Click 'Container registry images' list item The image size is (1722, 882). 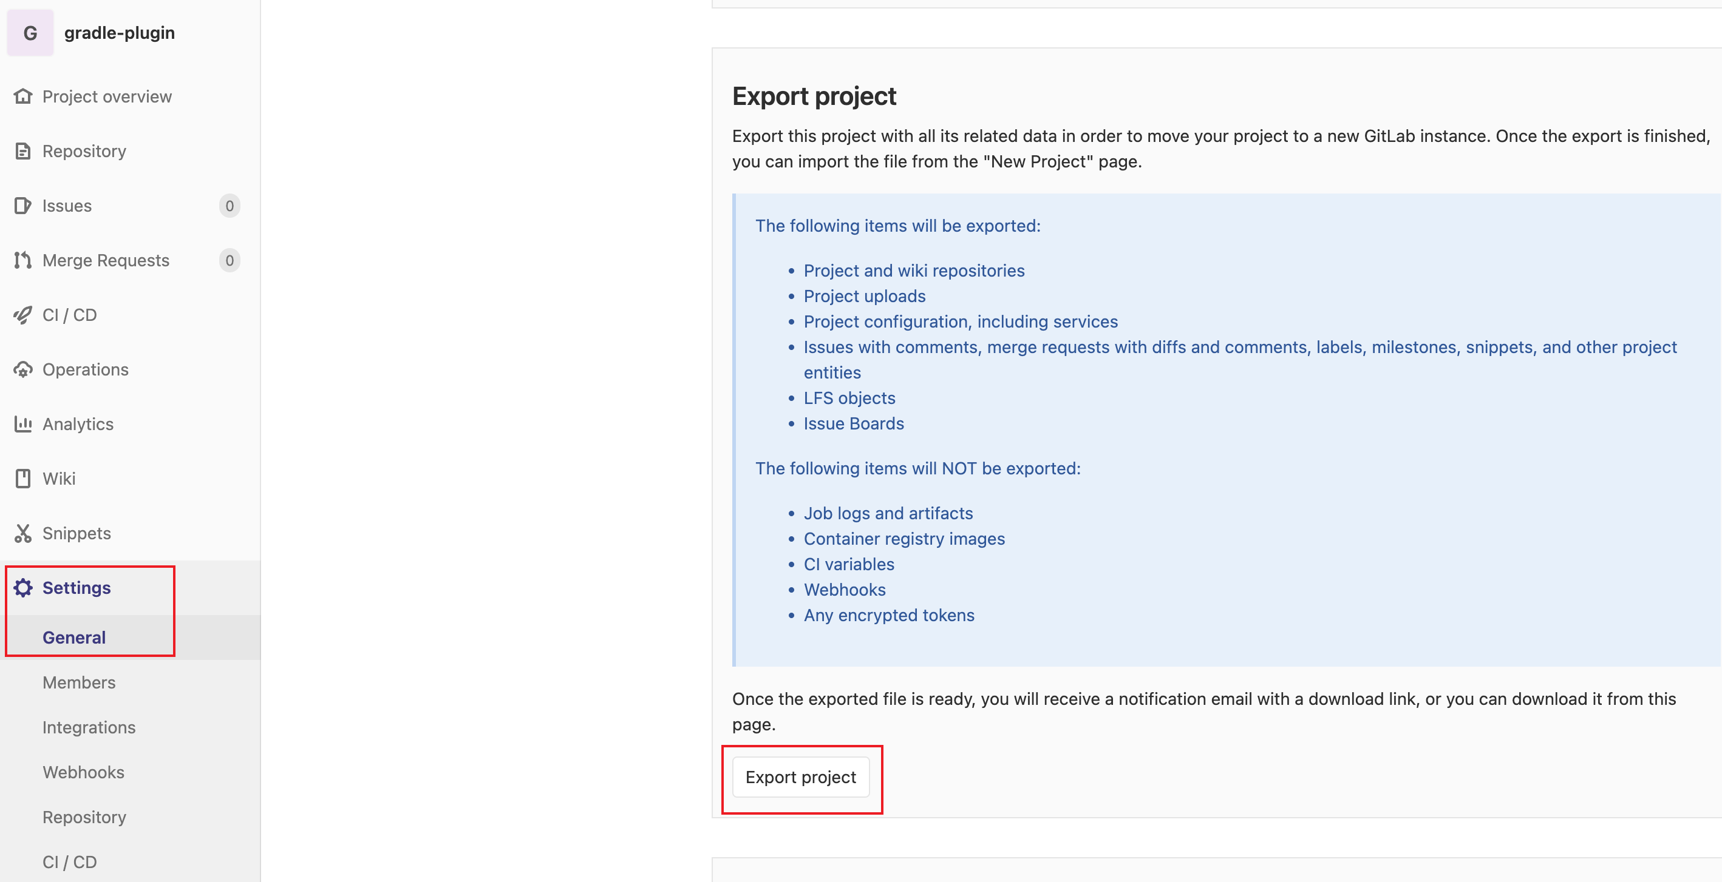click(x=905, y=539)
